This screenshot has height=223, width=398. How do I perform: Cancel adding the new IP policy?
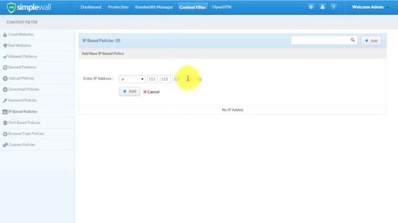point(151,92)
